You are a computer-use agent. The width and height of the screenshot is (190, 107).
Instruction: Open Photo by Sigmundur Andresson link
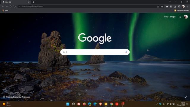click(18, 97)
